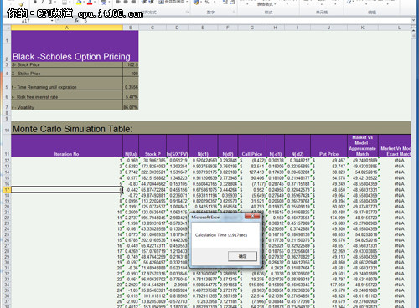Screen dimensions: 419x308
Task: Align text left in the ribbon
Action: pos(119,2)
